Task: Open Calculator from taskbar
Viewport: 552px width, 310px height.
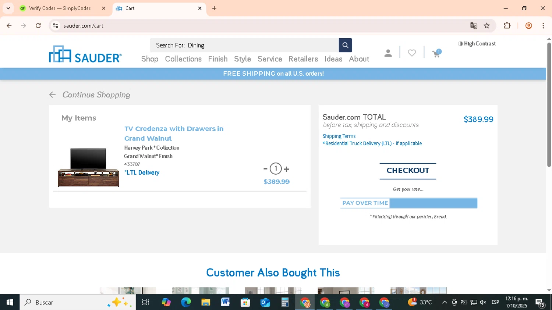Action: (x=285, y=302)
